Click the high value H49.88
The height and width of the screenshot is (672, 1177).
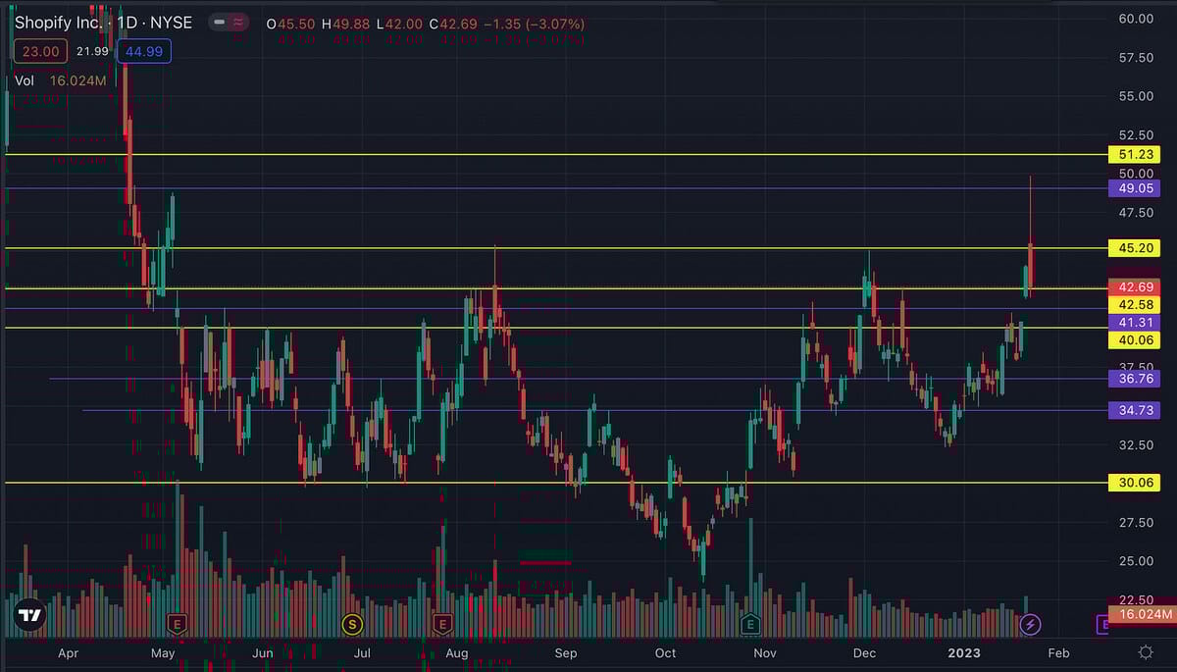coord(345,23)
